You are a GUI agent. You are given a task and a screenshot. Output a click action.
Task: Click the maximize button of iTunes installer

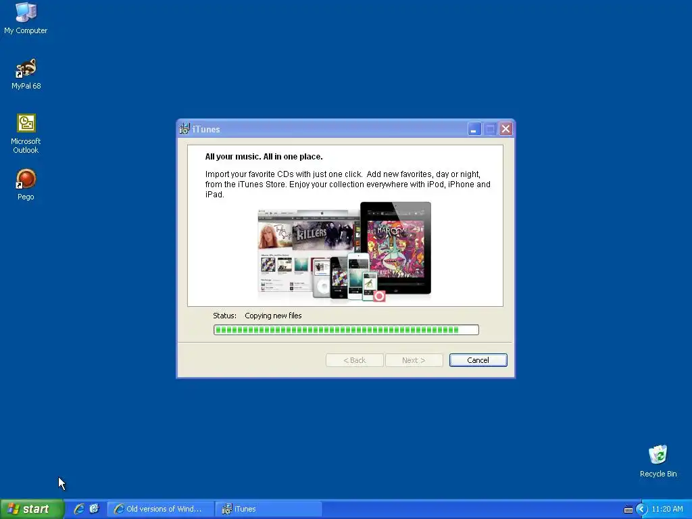[x=490, y=129]
